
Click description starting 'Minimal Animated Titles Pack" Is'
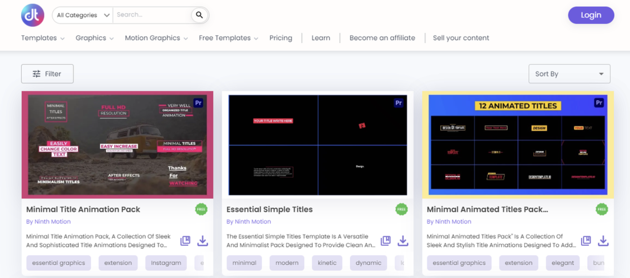click(501, 241)
